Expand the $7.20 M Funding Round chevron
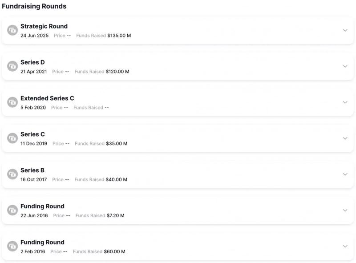Screen dimensions: 356x263 pyautogui.click(x=345, y=210)
